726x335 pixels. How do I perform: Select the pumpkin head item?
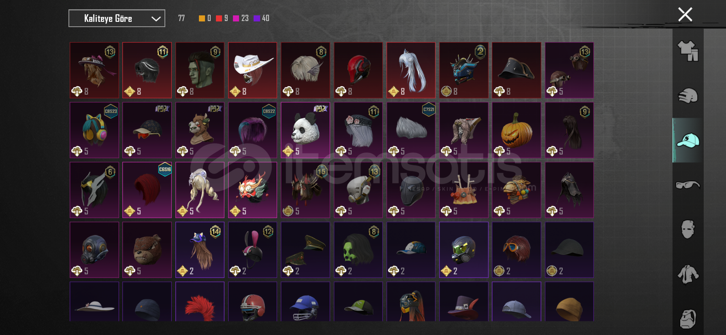coord(517,130)
